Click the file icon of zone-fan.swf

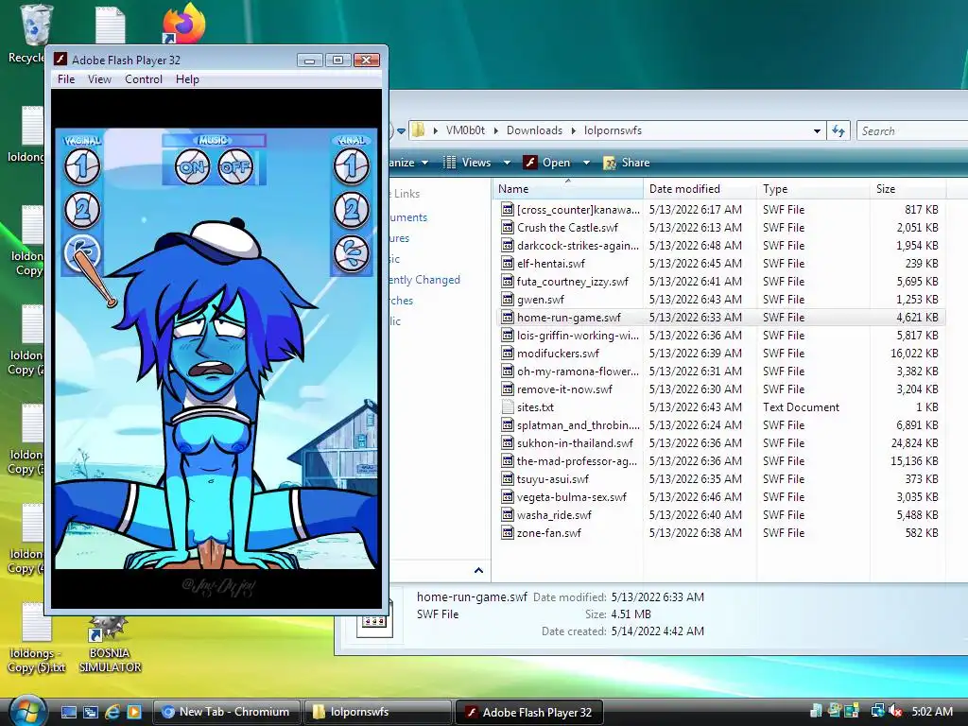[508, 532]
